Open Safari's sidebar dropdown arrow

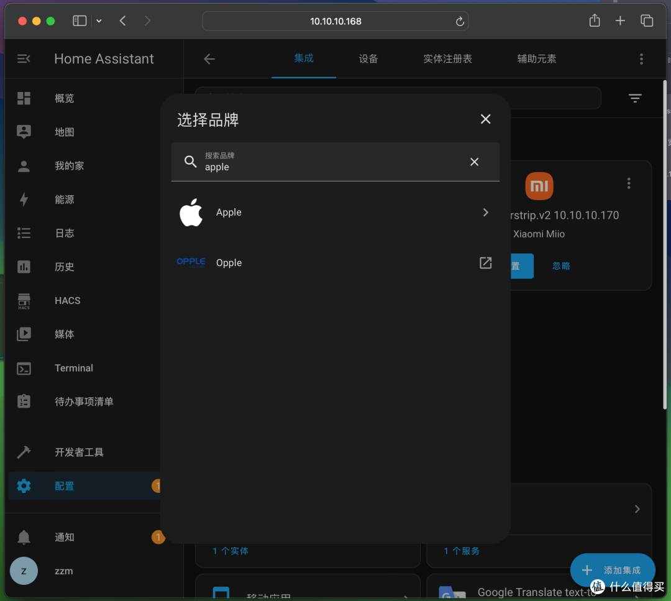[99, 21]
